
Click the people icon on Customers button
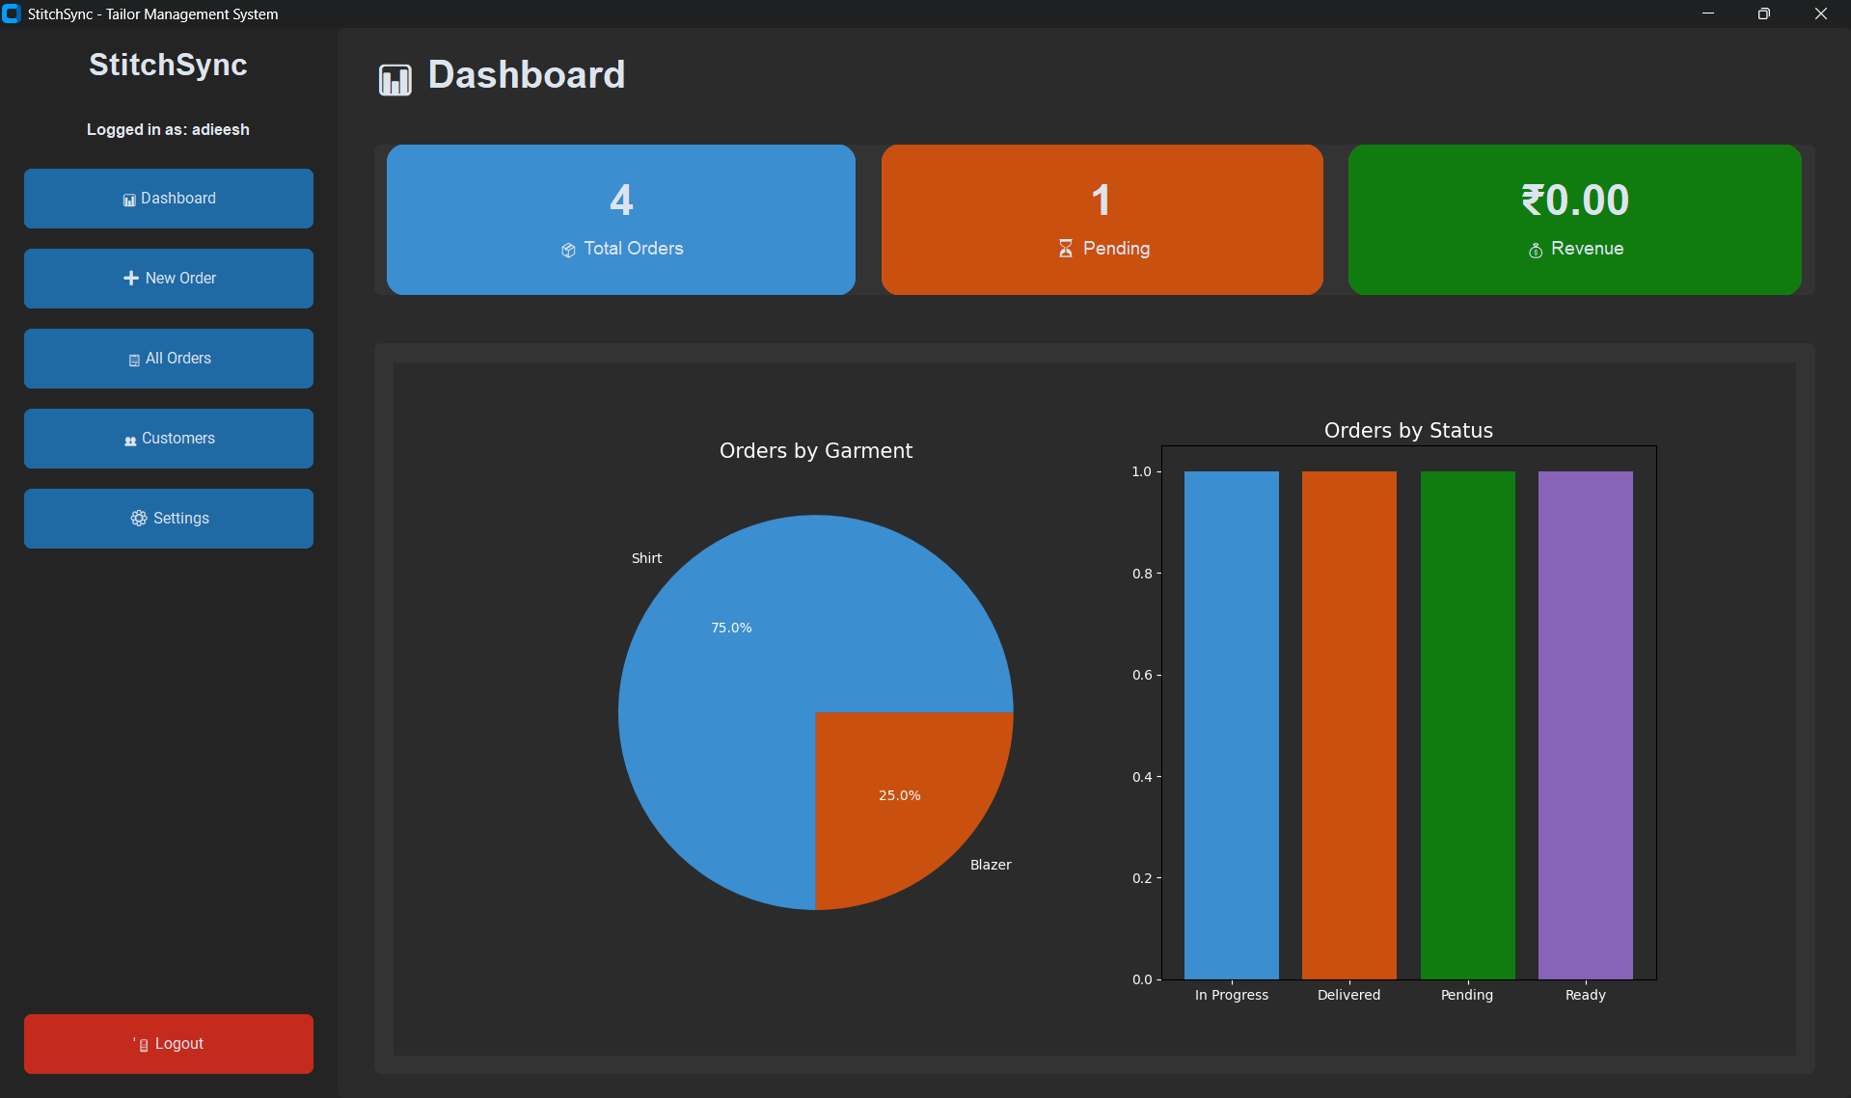130,439
